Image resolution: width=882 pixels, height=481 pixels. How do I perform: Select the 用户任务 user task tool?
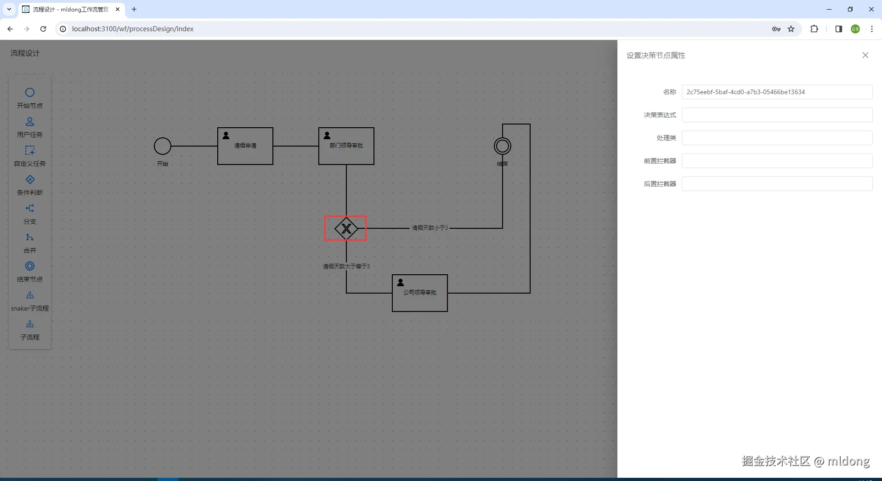30,127
